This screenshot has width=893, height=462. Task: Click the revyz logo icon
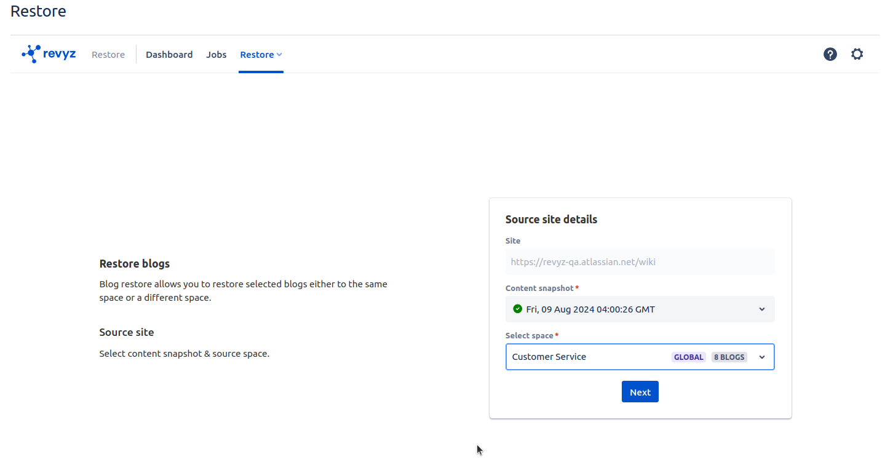31,54
